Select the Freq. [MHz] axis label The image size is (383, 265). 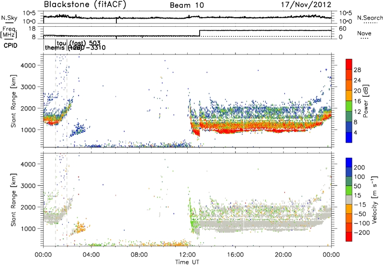pos(9,32)
